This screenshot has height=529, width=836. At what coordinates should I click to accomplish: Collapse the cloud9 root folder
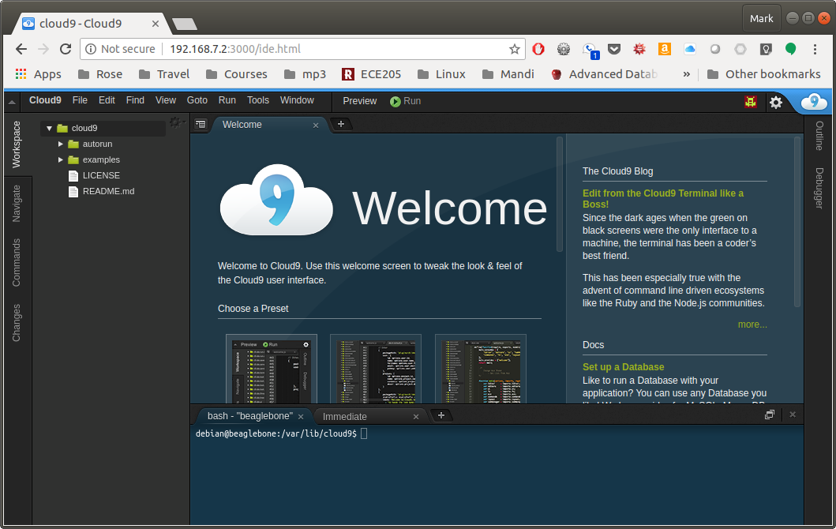[x=49, y=127]
